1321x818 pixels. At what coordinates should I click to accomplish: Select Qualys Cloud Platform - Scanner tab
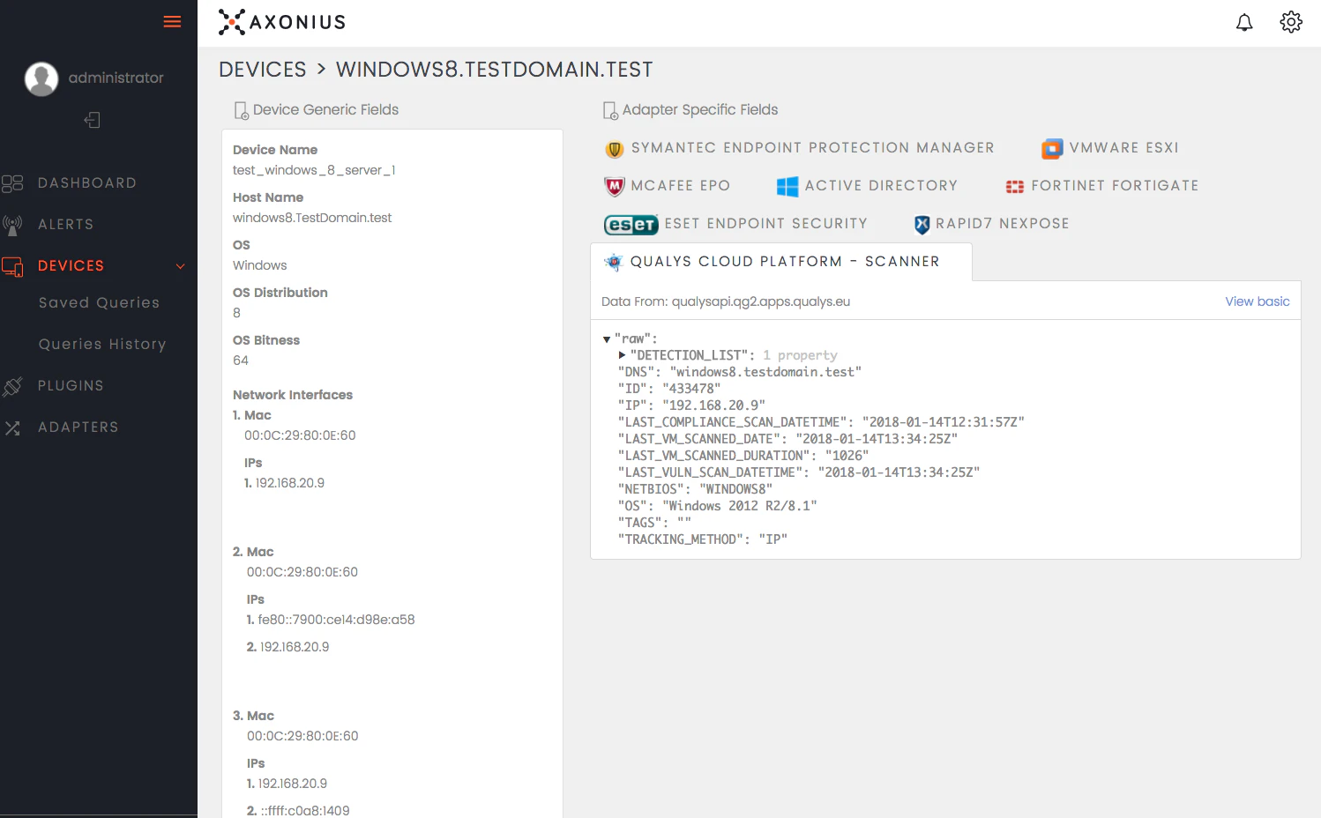click(x=780, y=262)
